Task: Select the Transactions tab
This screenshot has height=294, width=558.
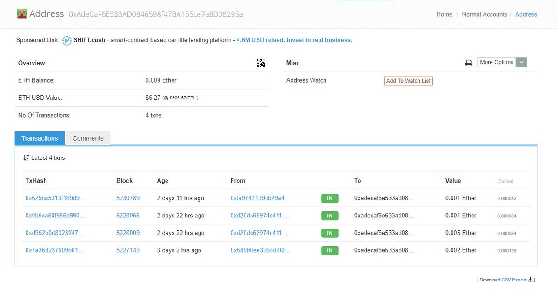Action: pos(40,138)
